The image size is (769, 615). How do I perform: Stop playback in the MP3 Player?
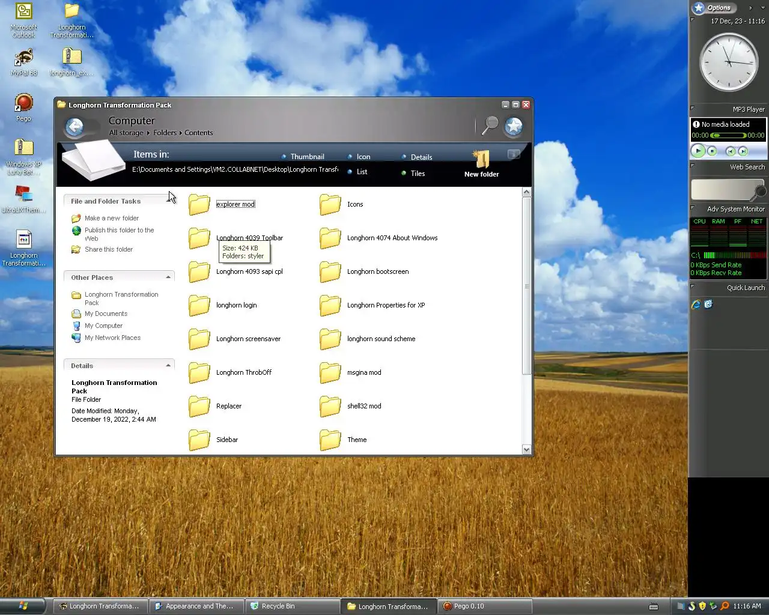[x=712, y=151]
